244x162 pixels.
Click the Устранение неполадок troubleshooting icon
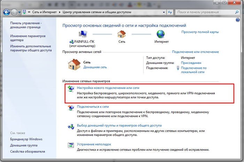click(71, 145)
